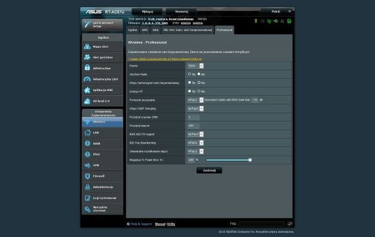The width and height of the screenshot is (375, 237).
Task: Switch to the WPS tab
Action: tap(145, 30)
